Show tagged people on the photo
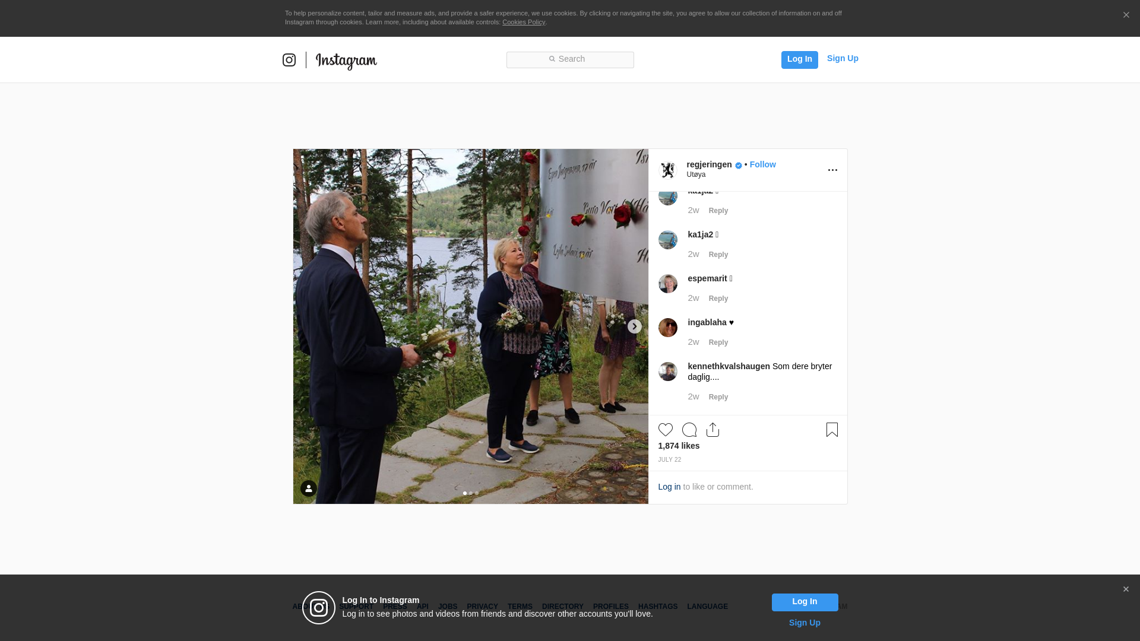This screenshot has height=641, width=1140. click(308, 488)
